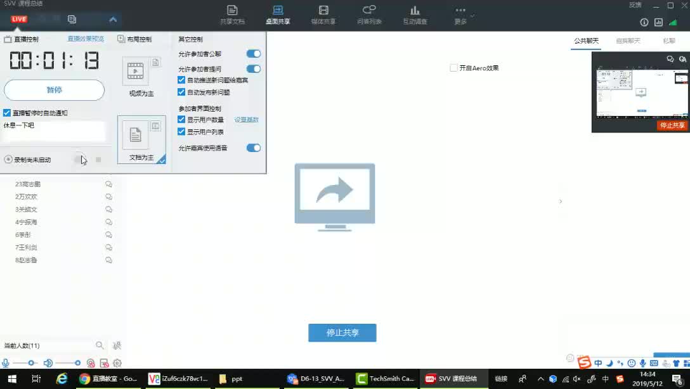
Task: Enable the 开启Aero效果 checkbox
Action: tap(453, 68)
